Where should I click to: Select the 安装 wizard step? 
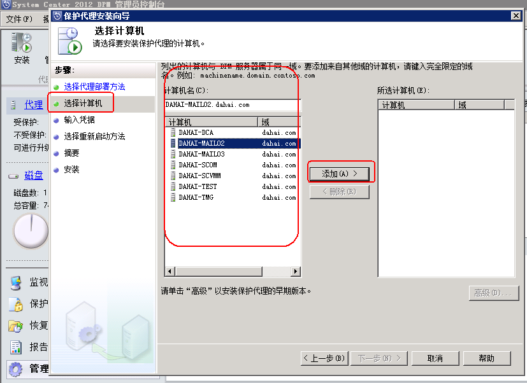(x=71, y=169)
